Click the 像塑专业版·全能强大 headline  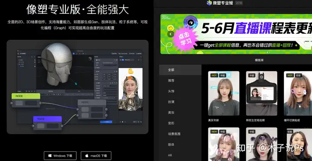[78, 10]
